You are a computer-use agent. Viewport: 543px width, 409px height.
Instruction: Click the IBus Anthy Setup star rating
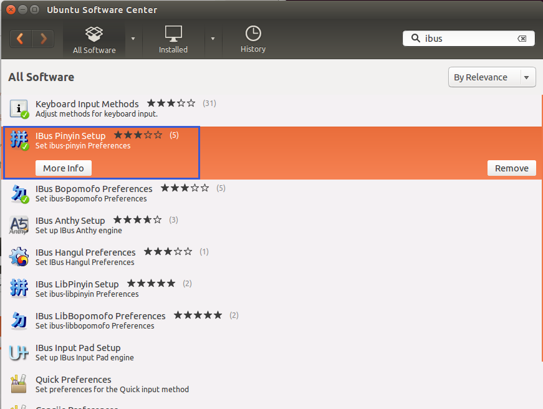(138, 220)
